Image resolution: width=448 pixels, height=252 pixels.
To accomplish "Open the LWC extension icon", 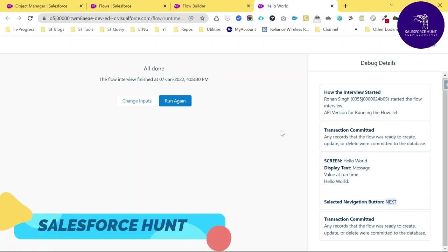I will click(317, 19).
